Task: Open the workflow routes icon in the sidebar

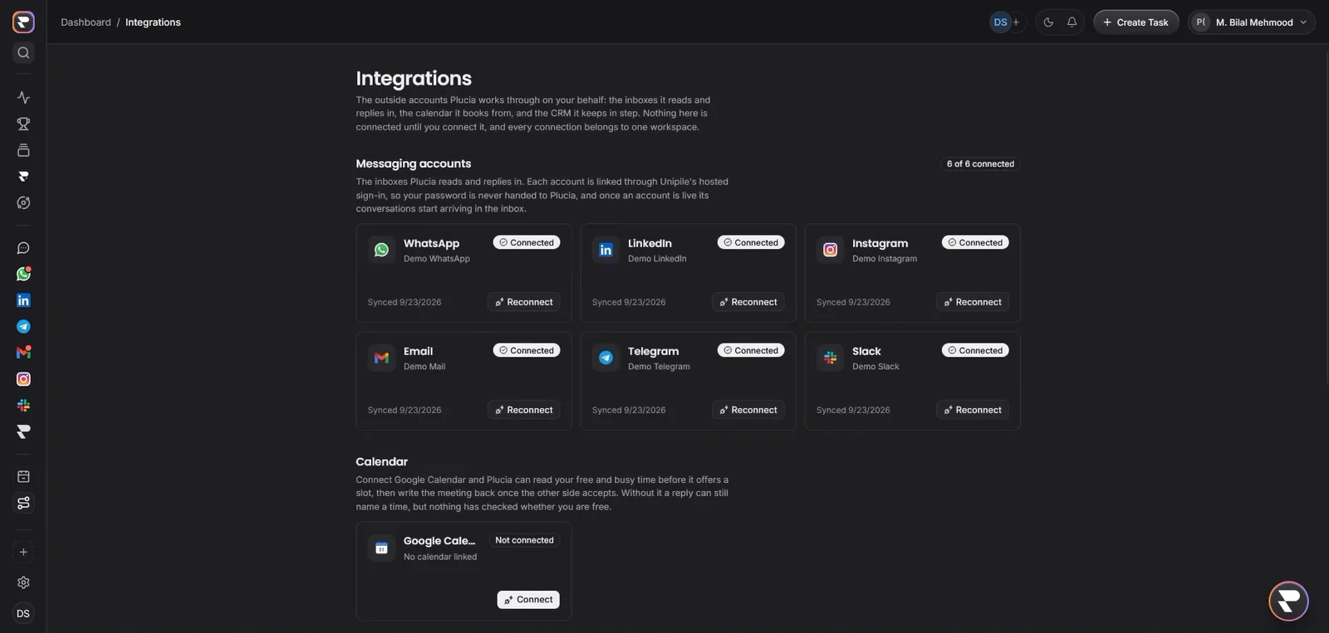Action: 23,503
